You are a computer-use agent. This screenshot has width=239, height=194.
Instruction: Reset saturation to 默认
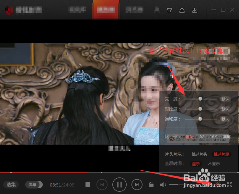225,119
